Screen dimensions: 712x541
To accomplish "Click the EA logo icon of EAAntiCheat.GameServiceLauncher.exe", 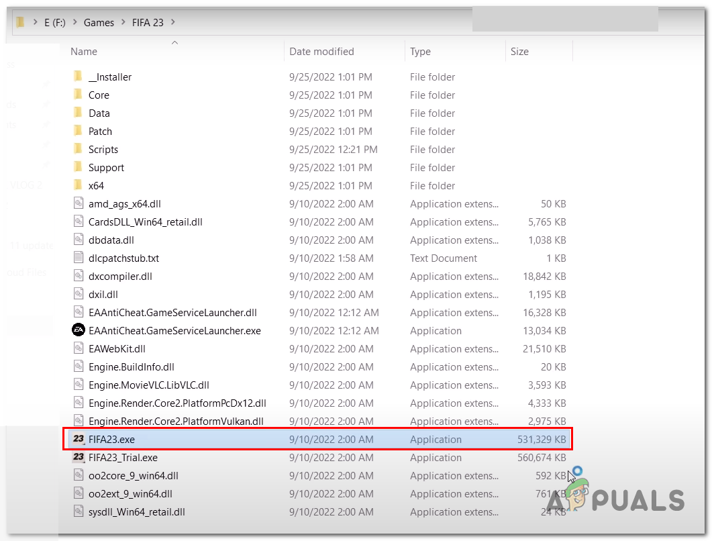I will 79,330.
